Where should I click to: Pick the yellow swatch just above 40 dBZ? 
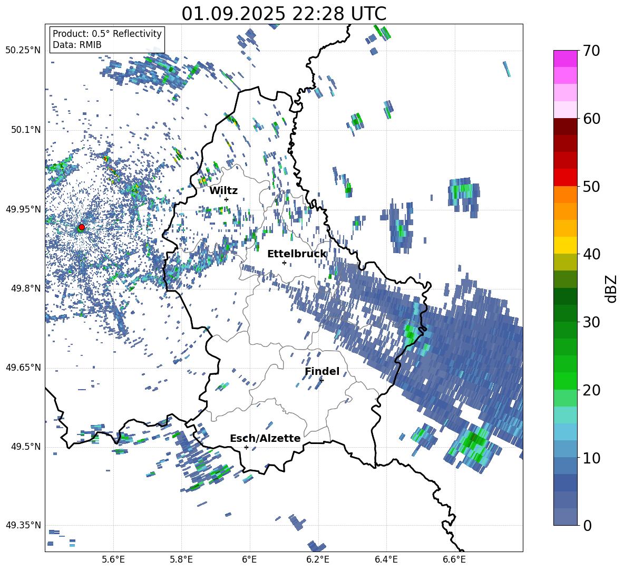(565, 245)
